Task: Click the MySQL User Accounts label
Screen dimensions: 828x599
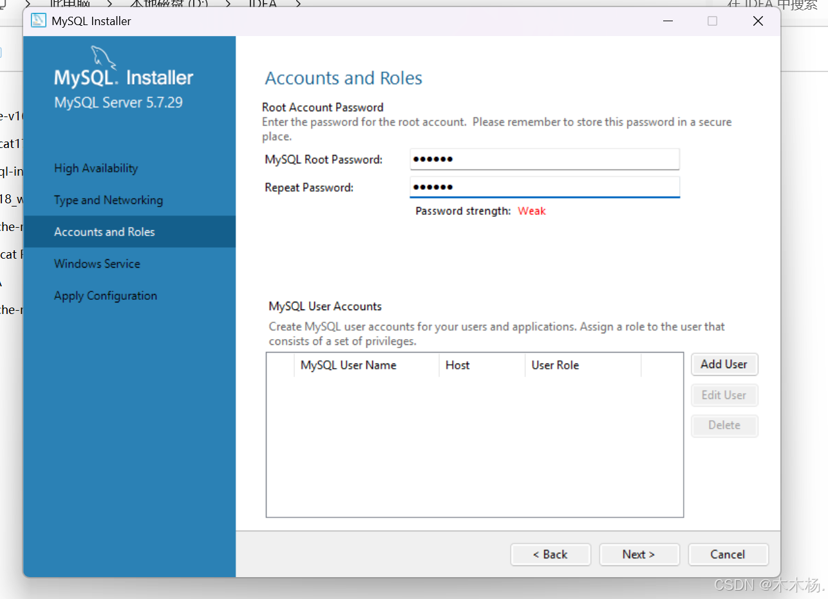Action: [325, 306]
